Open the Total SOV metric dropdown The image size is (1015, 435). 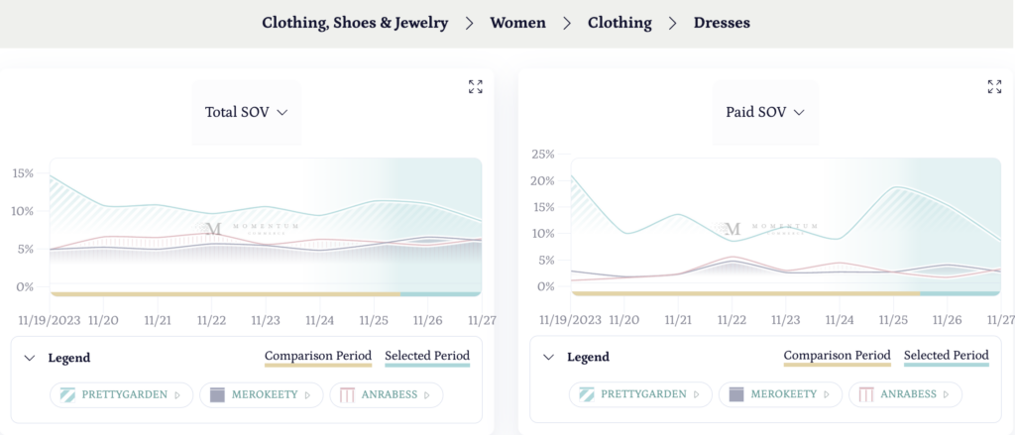click(x=246, y=112)
